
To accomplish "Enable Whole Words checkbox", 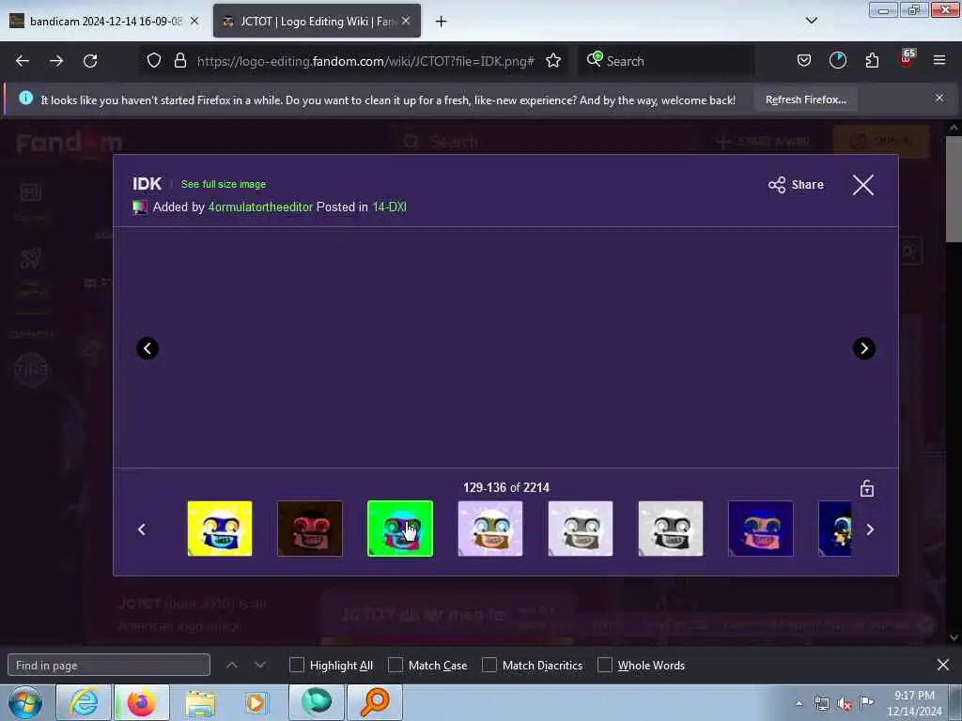I will pyautogui.click(x=605, y=666).
